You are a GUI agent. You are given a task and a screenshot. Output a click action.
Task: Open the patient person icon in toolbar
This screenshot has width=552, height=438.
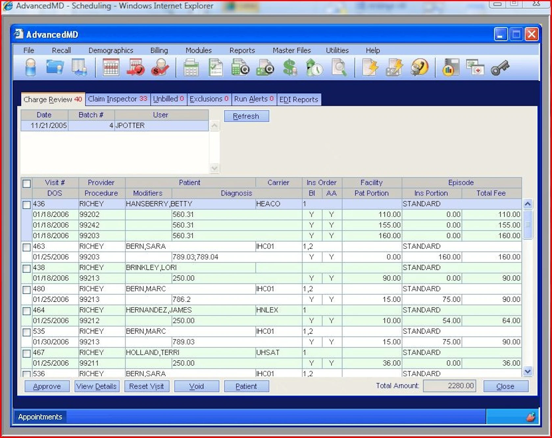coord(31,67)
